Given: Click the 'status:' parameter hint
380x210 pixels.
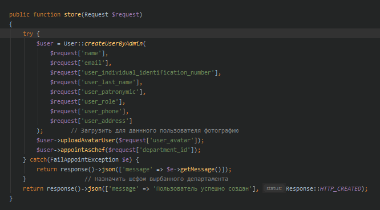Looking at the screenshot, I should [x=274, y=188].
